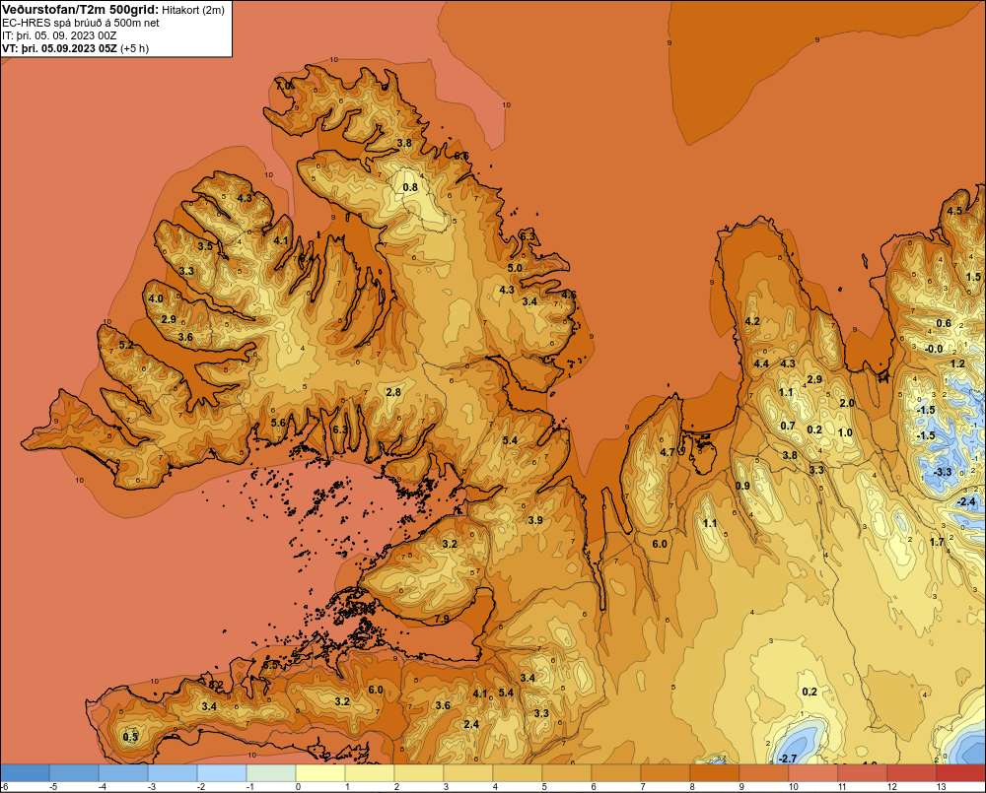Screen dimensions: 986x793
Task: Select the legend swatch between 9 and 10
Action: coord(764,773)
